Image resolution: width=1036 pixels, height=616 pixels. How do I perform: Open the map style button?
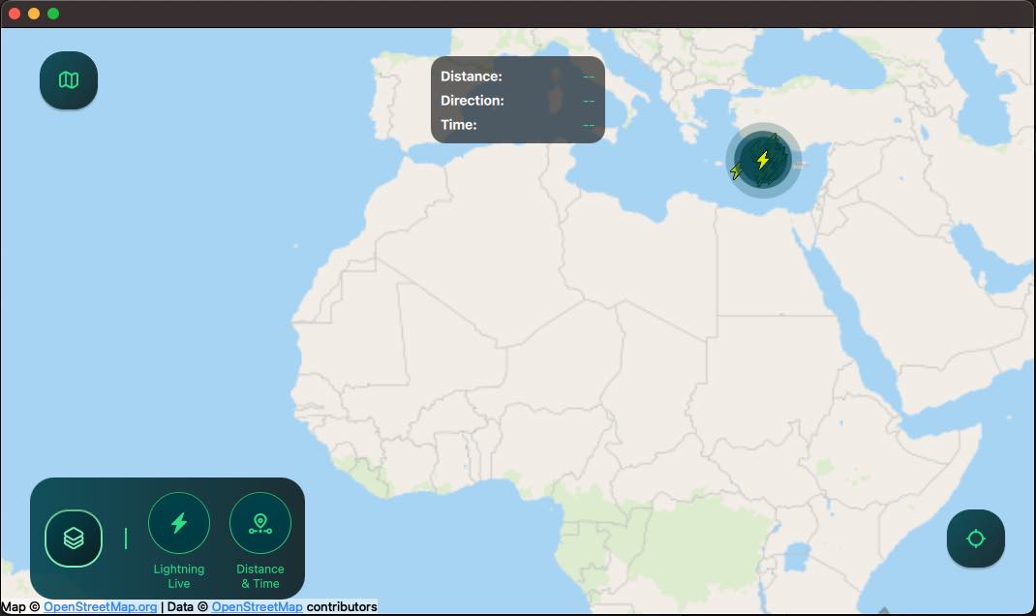tap(68, 79)
